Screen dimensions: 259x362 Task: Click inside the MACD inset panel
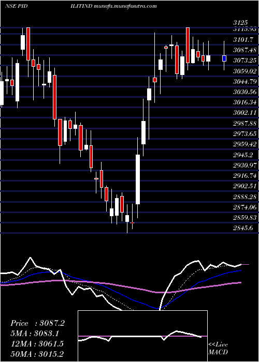point(142,336)
